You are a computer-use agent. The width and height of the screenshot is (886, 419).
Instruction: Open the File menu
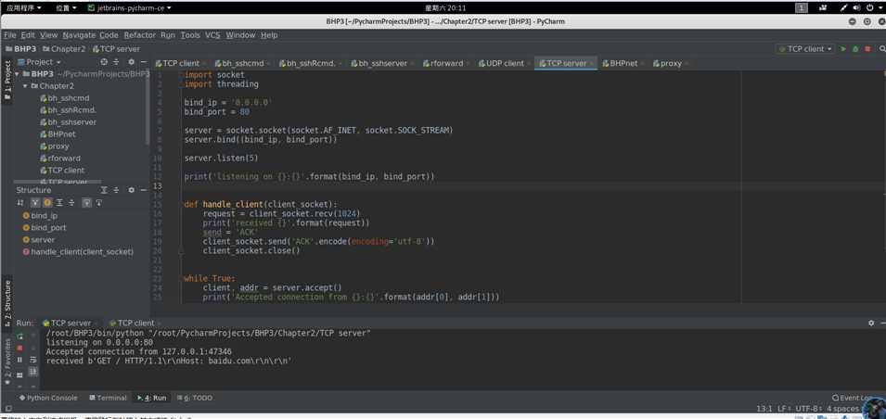tap(9, 35)
